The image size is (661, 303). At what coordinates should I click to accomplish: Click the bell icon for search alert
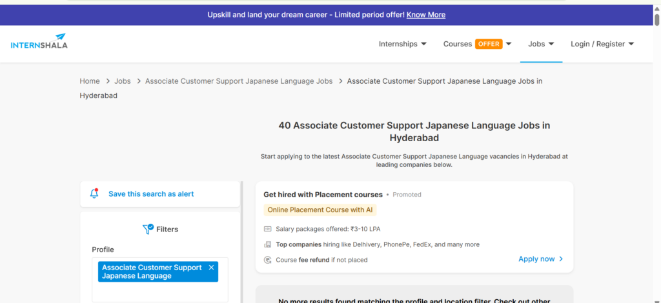(x=94, y=193)
